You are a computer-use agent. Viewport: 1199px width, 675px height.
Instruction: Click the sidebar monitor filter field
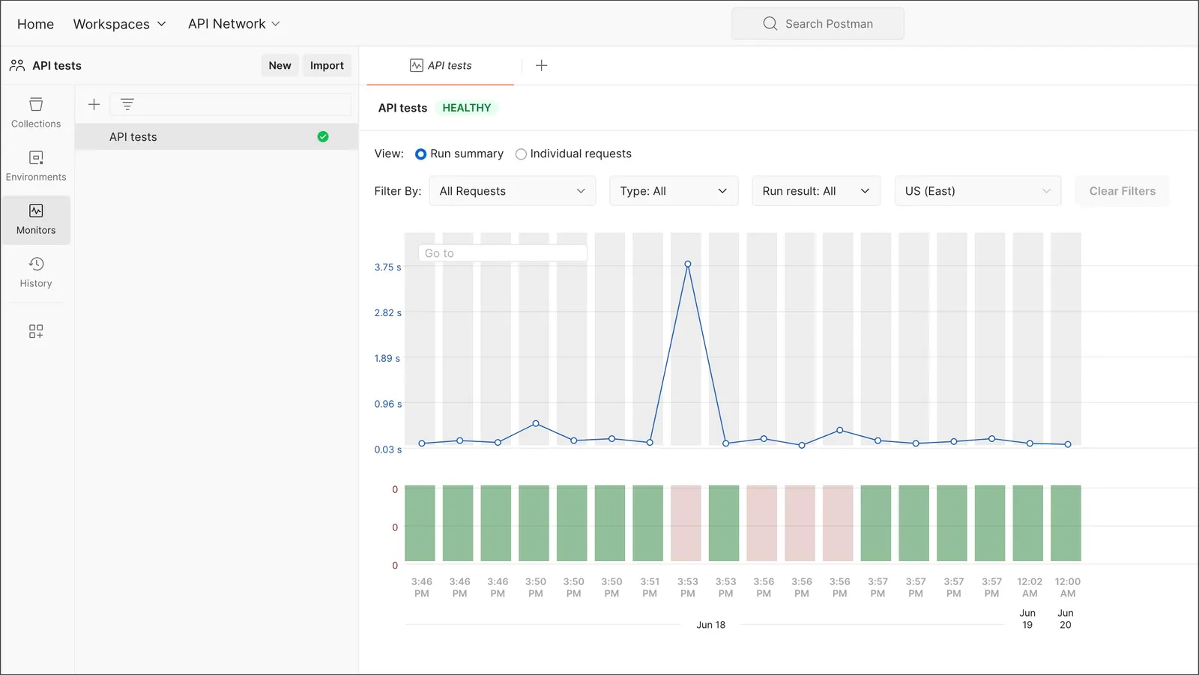pyautogui.click(x=231, y=105)
